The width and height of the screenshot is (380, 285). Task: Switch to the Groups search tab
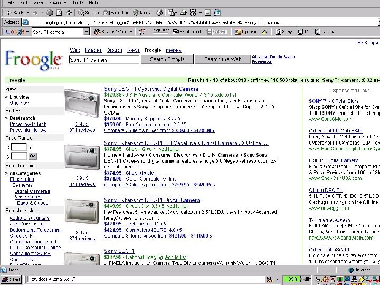pos(114,50)
